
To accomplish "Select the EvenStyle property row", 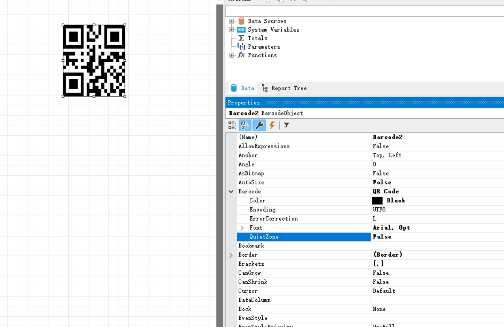I will point(304,318).
